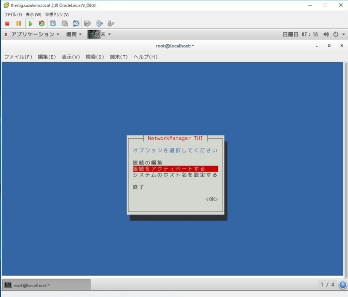Click the grayed revert snapshot icon
Viewport: 348px width, 297px height.
[64, 24]
